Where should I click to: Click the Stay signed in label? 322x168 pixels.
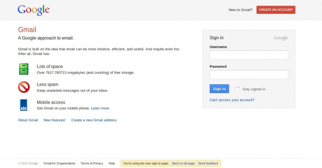[254, 89]
